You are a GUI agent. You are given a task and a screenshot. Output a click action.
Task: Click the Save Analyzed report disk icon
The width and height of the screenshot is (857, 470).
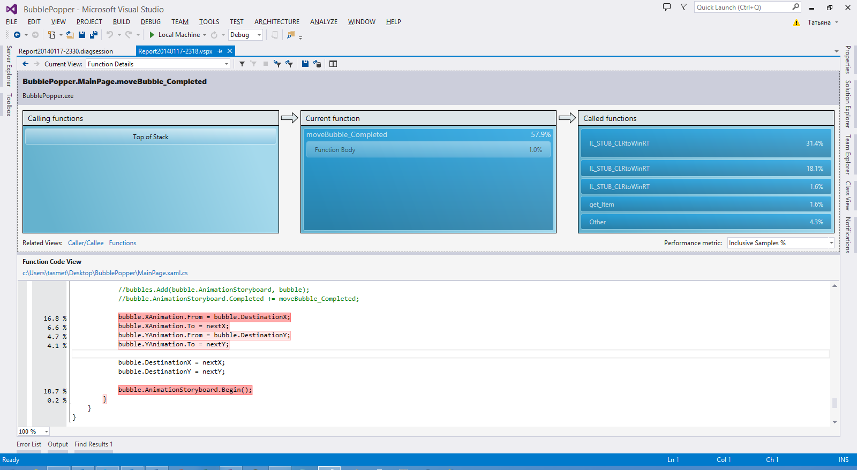click(x=305, y=64)
